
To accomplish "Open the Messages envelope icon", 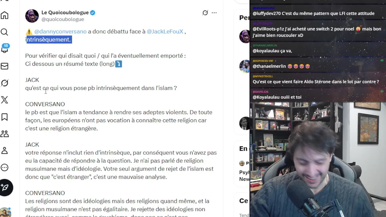I will [5, 66].
